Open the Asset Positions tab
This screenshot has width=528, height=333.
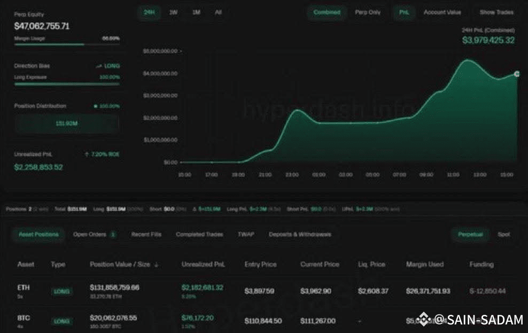click(38, 234)
